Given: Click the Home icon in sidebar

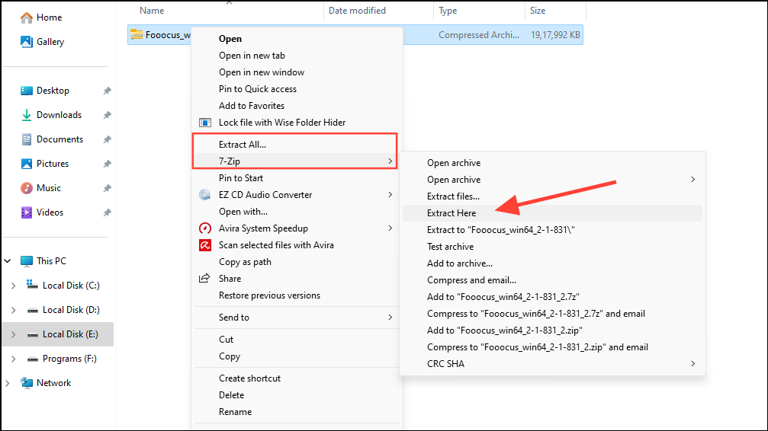Looking at the screenshot, I should point(27,18).
